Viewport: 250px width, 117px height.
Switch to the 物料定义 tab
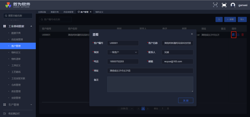99,12
